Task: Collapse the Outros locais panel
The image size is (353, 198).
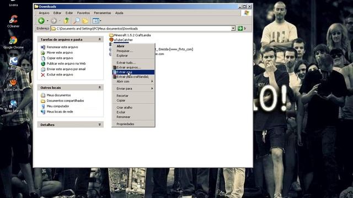Action: 99,87
